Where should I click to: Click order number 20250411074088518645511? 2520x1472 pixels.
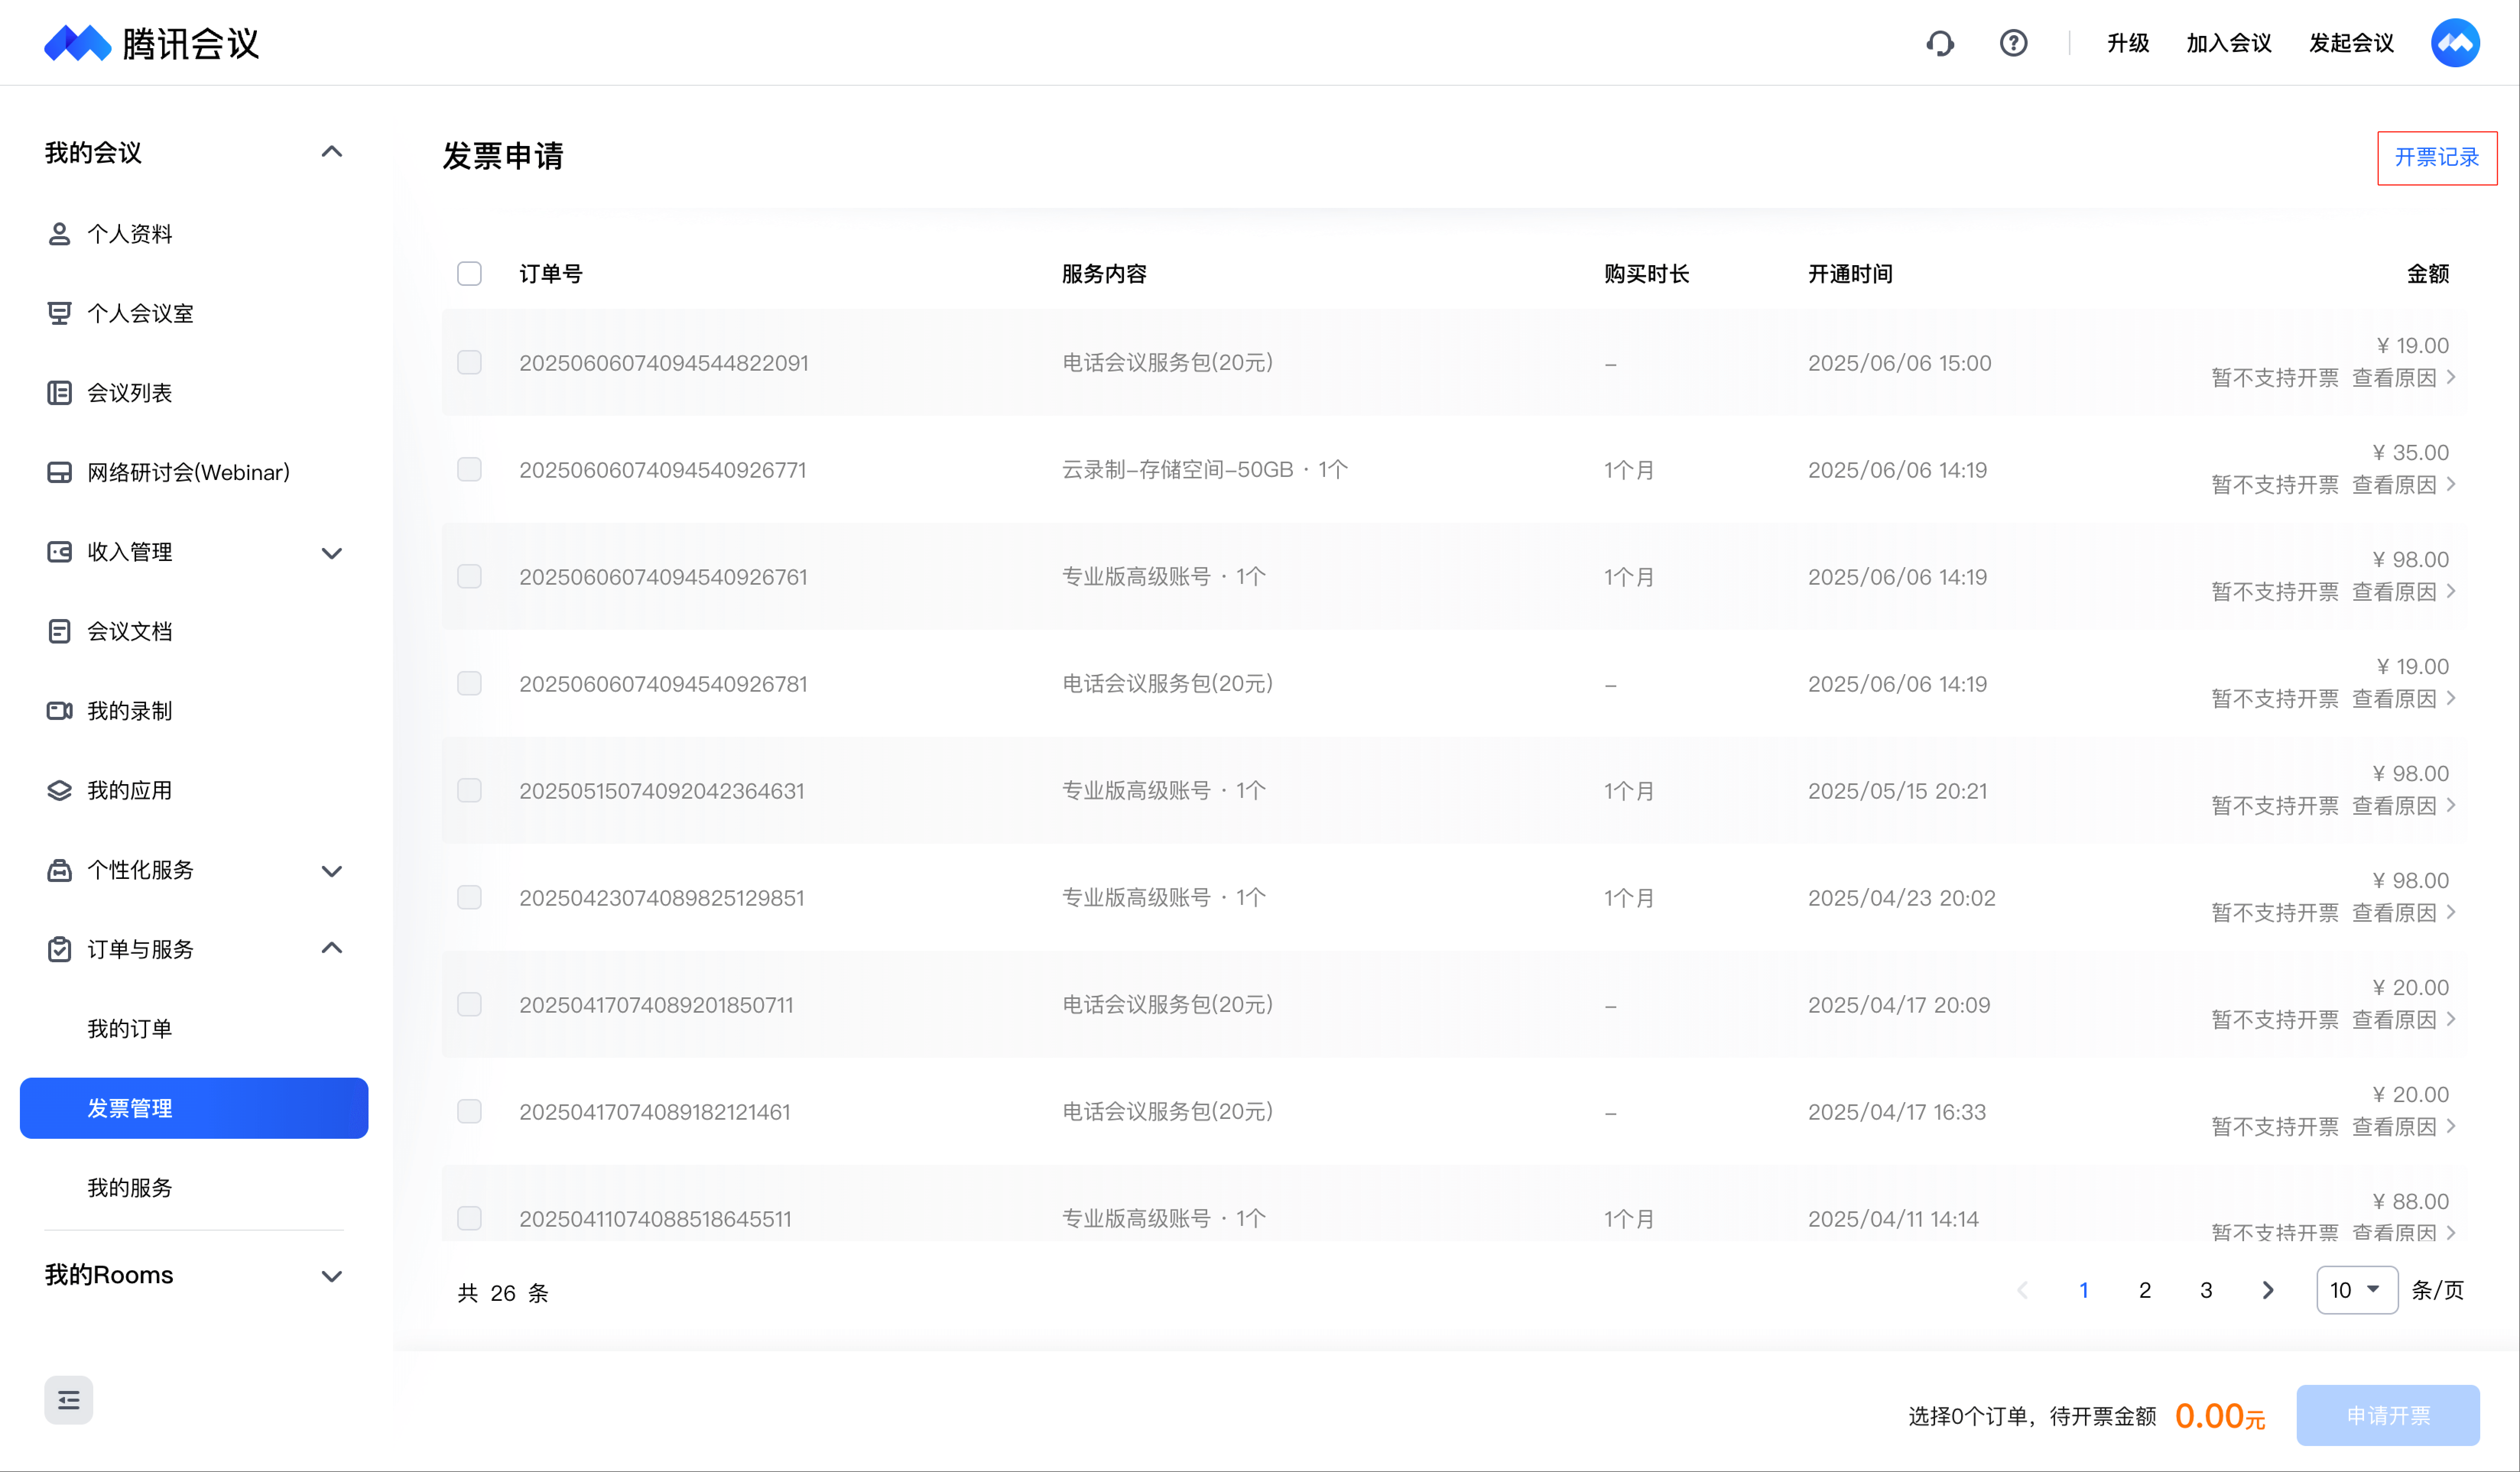coord(655,1218)
